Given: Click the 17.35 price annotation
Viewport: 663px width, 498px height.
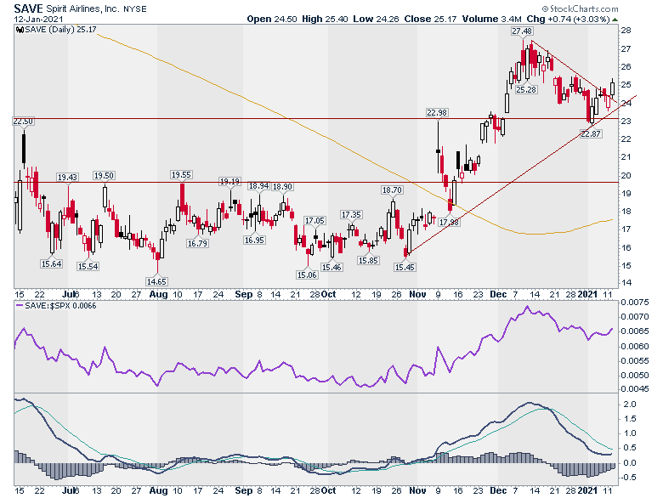Looking at the screenshot, I should pyautogui.click(x=351, y=215).
